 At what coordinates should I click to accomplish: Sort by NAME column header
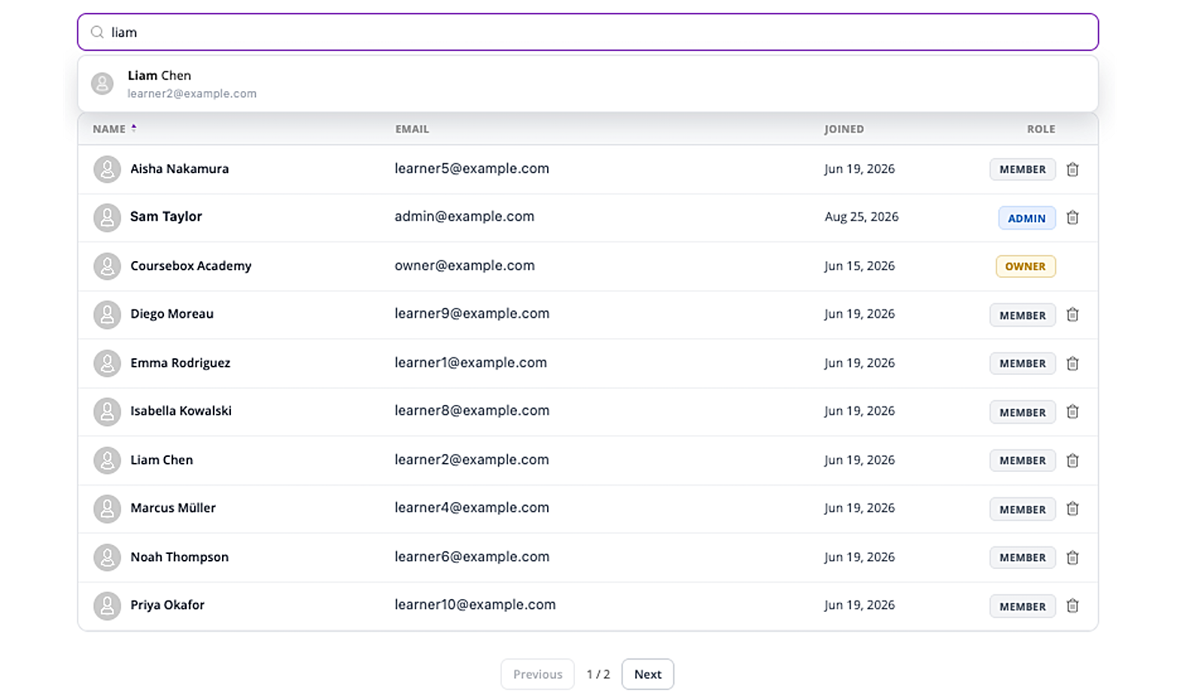(x=114, y=129)
